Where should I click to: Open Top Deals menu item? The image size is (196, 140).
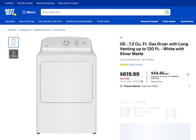10,21
